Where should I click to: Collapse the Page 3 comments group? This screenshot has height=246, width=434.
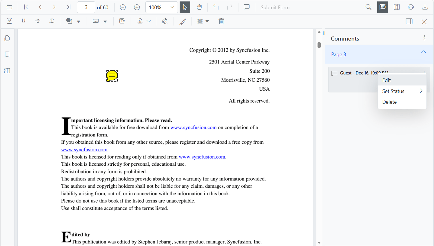pos(424,52)
